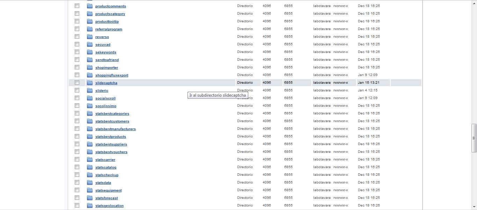The width and height of the screenshot is (477, 210).
Task: Open the statsforecast directory link
Action: pyautogui.click(x=107, y=198)
